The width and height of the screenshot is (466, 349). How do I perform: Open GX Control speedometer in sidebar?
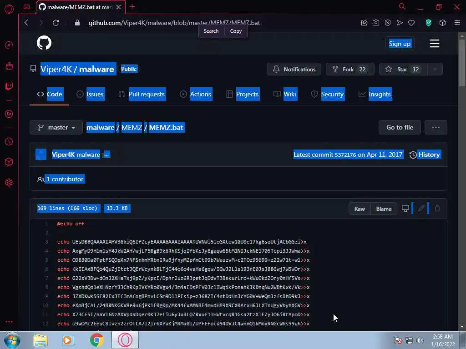pos(9,45)
